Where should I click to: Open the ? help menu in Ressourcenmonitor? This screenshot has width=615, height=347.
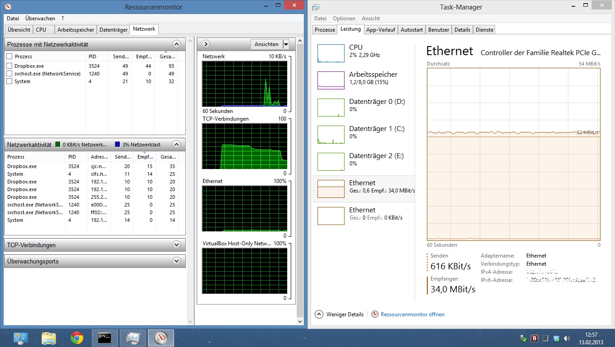pos(62,19)
